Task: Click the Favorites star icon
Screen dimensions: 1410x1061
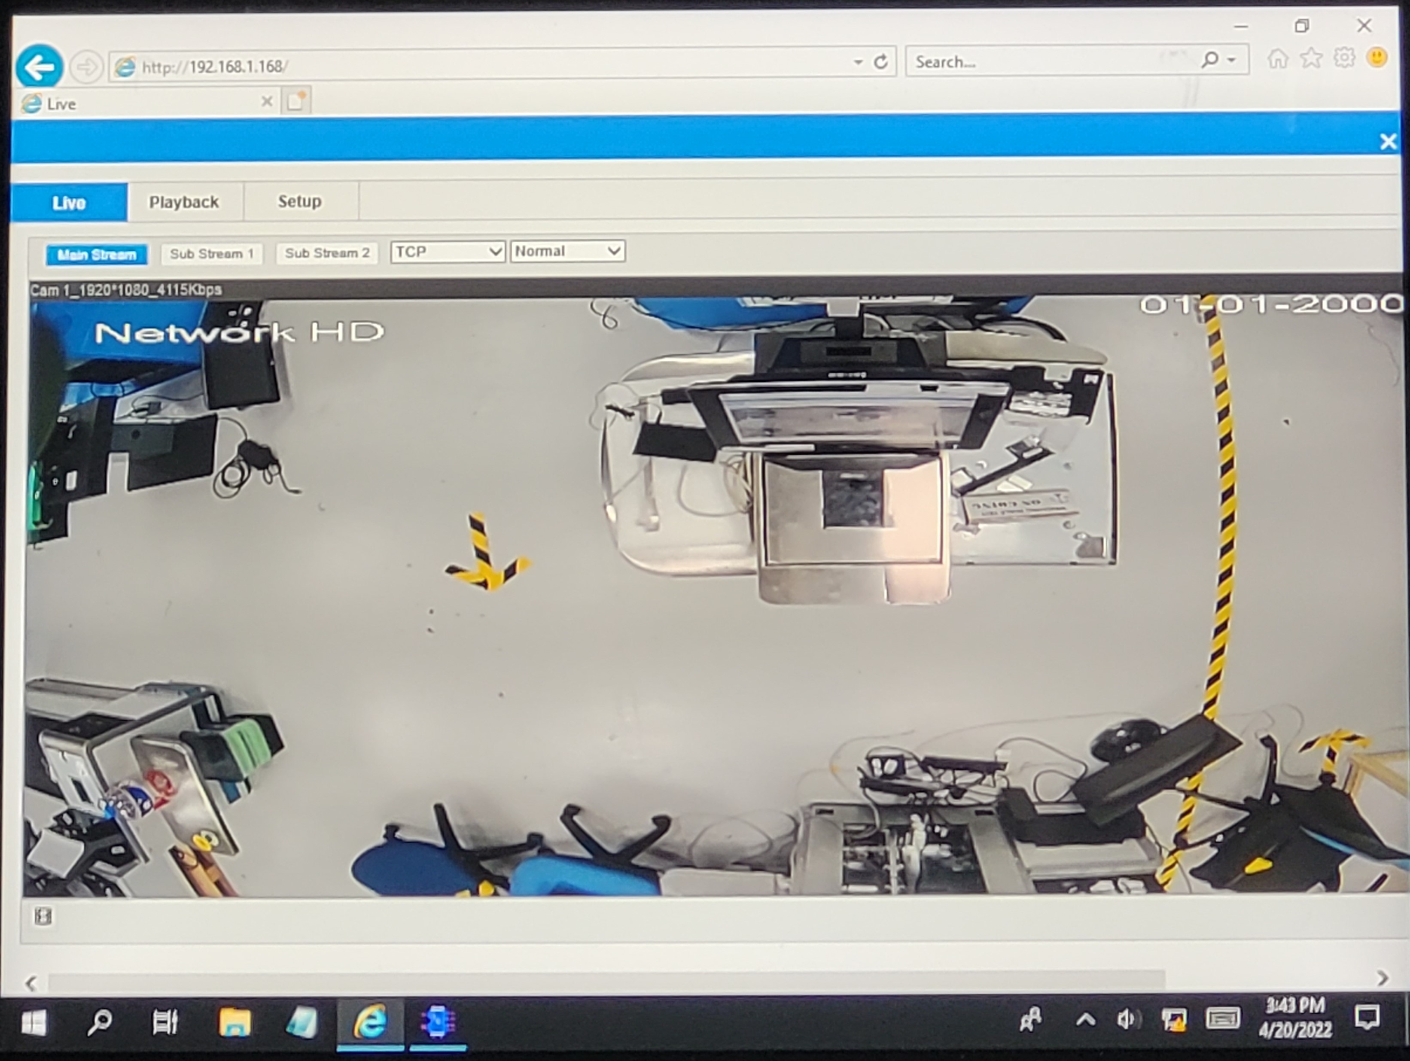Action: (1310, 59)
